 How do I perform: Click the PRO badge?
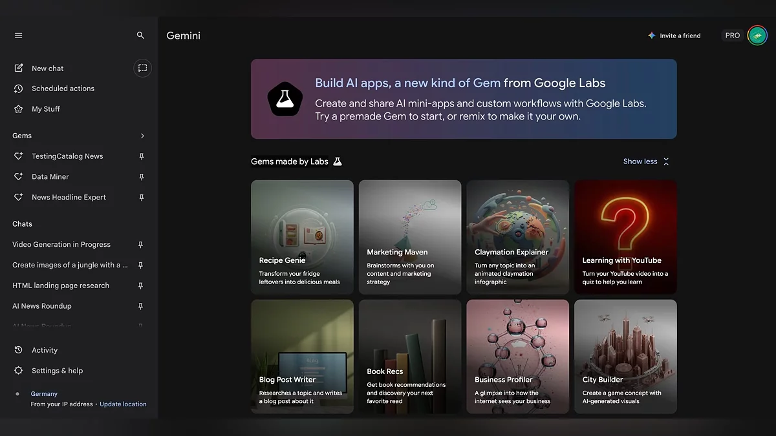tap(732, 36)
